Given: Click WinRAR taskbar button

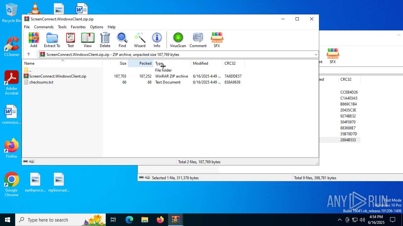Looking at the screenshot, I should pos(175,220).
